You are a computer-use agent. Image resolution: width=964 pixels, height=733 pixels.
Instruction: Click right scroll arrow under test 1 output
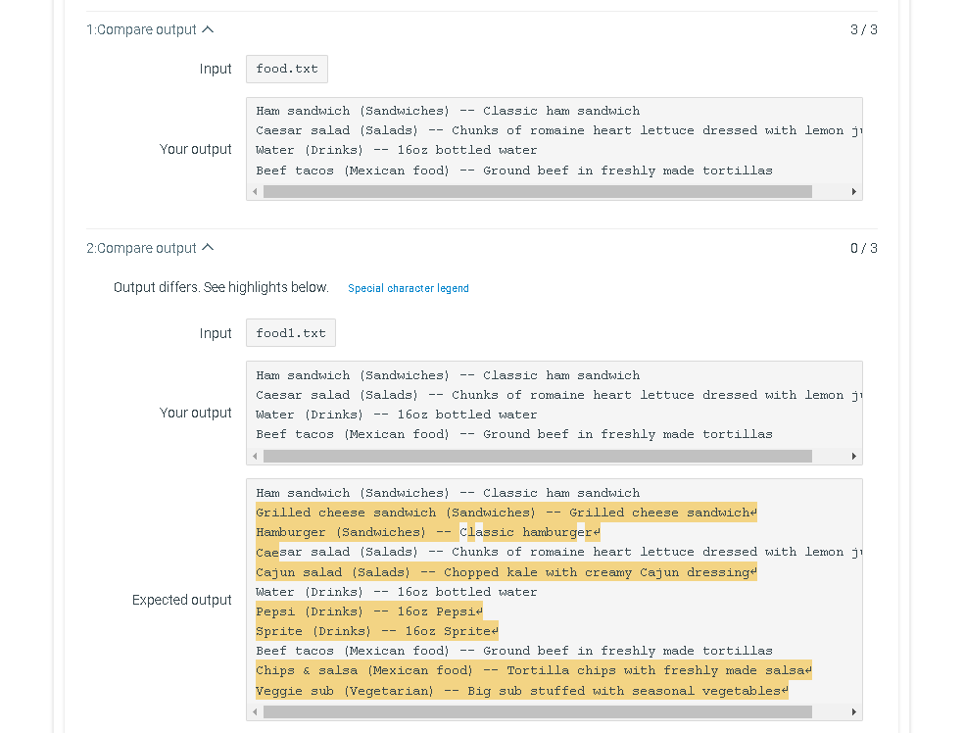(853, 191)
